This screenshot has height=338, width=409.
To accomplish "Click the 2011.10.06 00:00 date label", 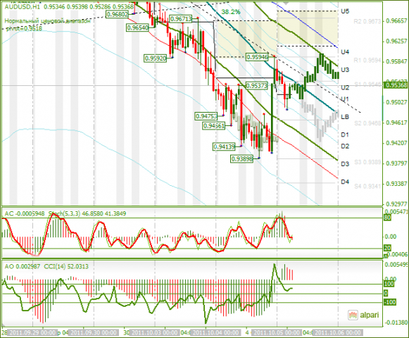I will point(337,333).
